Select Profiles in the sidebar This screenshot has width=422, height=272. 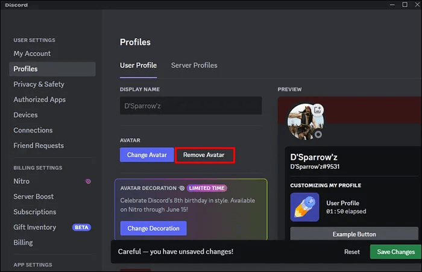tap(52, 69)
